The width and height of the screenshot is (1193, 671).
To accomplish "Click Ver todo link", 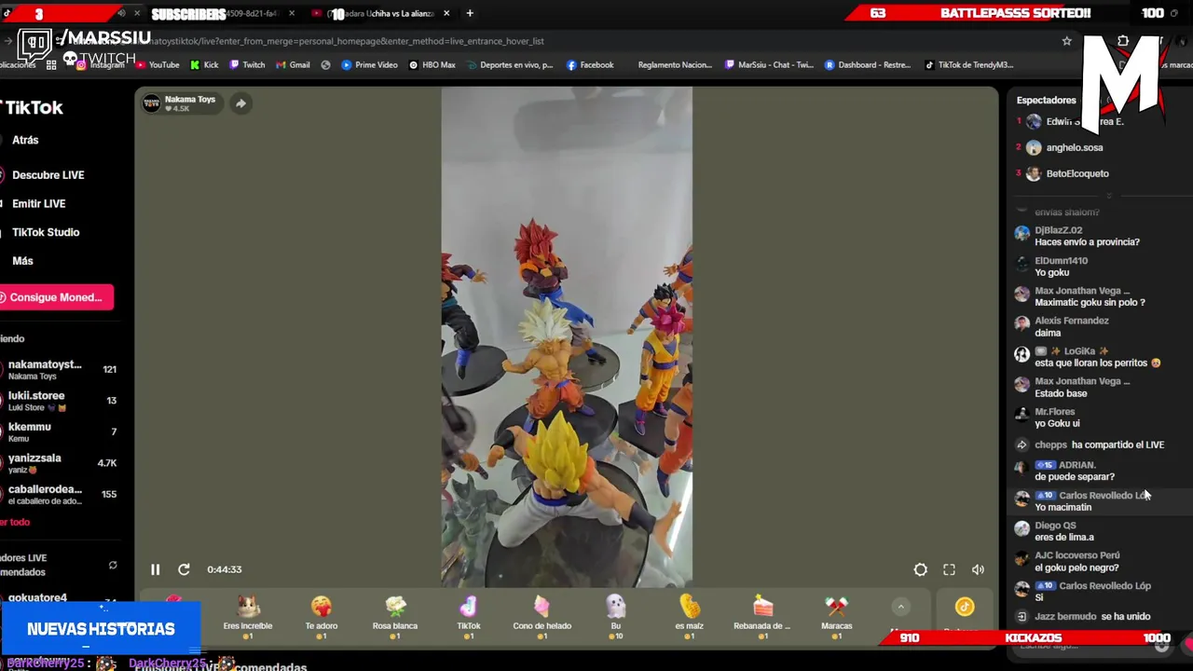I will tap(16, 522).
